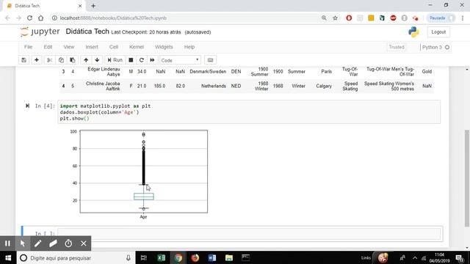This screenshot has height=264, width=470.
Task: Click the notebook vertical scrollbar thumb
Action: tap(467, 178)
